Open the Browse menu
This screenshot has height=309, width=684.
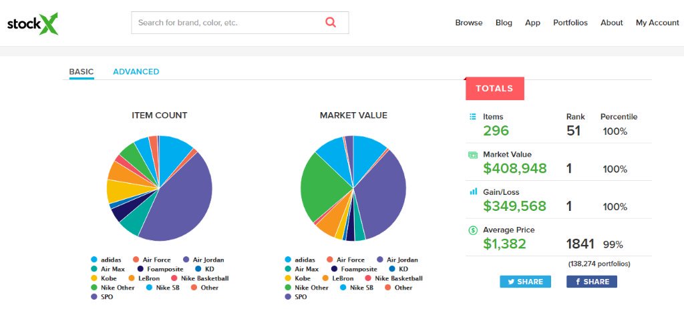pos(468,23)
